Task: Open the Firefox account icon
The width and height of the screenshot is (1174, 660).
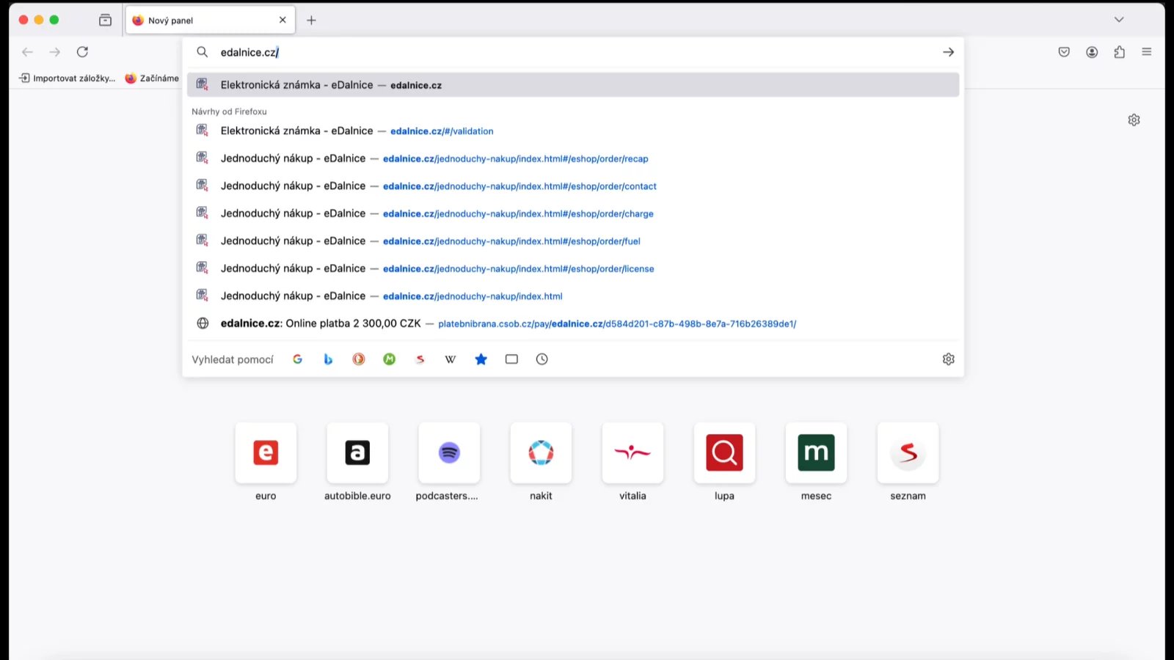Action: (x=1092, y=52)
